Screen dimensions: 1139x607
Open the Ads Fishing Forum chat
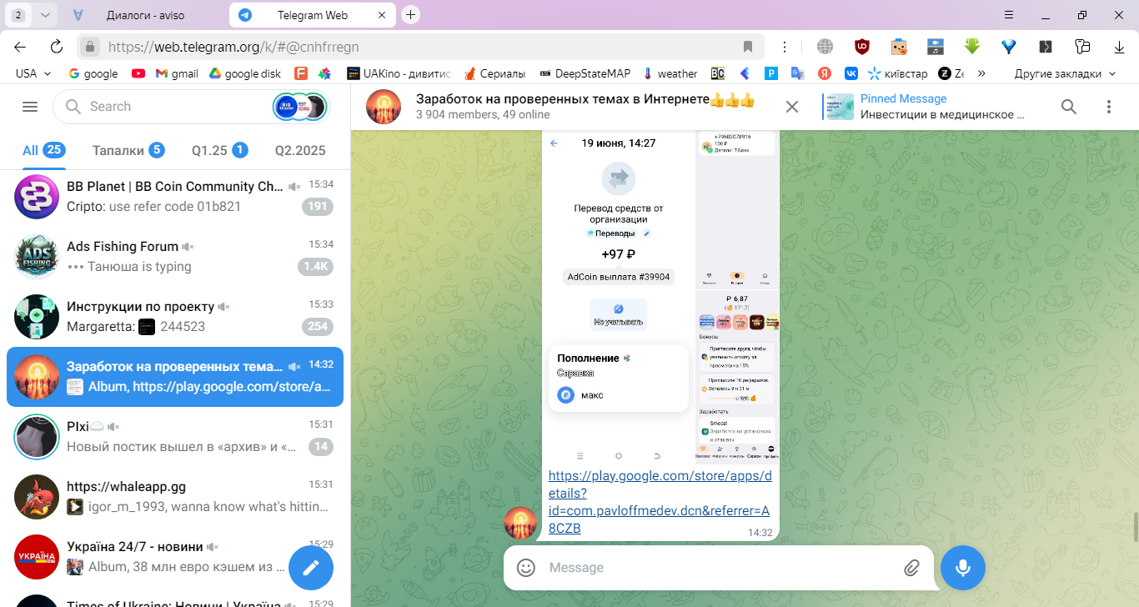click(x=174, y=257)
